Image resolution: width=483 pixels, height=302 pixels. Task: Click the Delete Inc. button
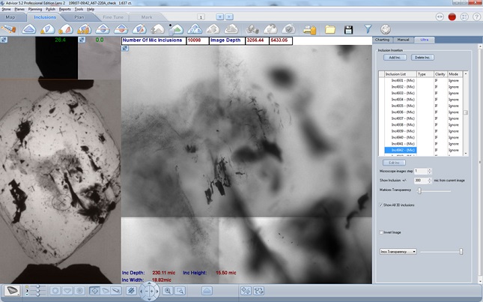tap(422, 57)
